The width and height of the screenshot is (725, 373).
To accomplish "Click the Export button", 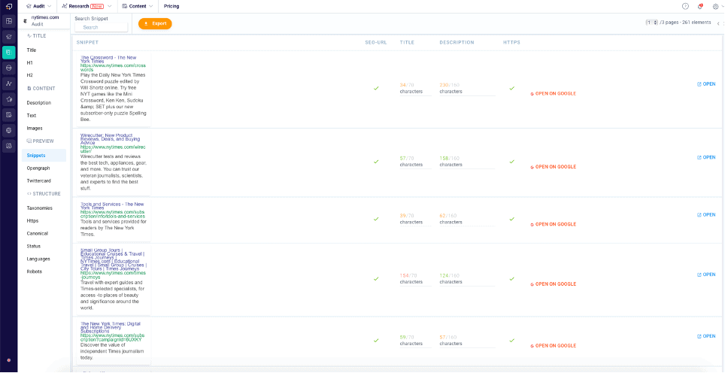I will 155,23.
